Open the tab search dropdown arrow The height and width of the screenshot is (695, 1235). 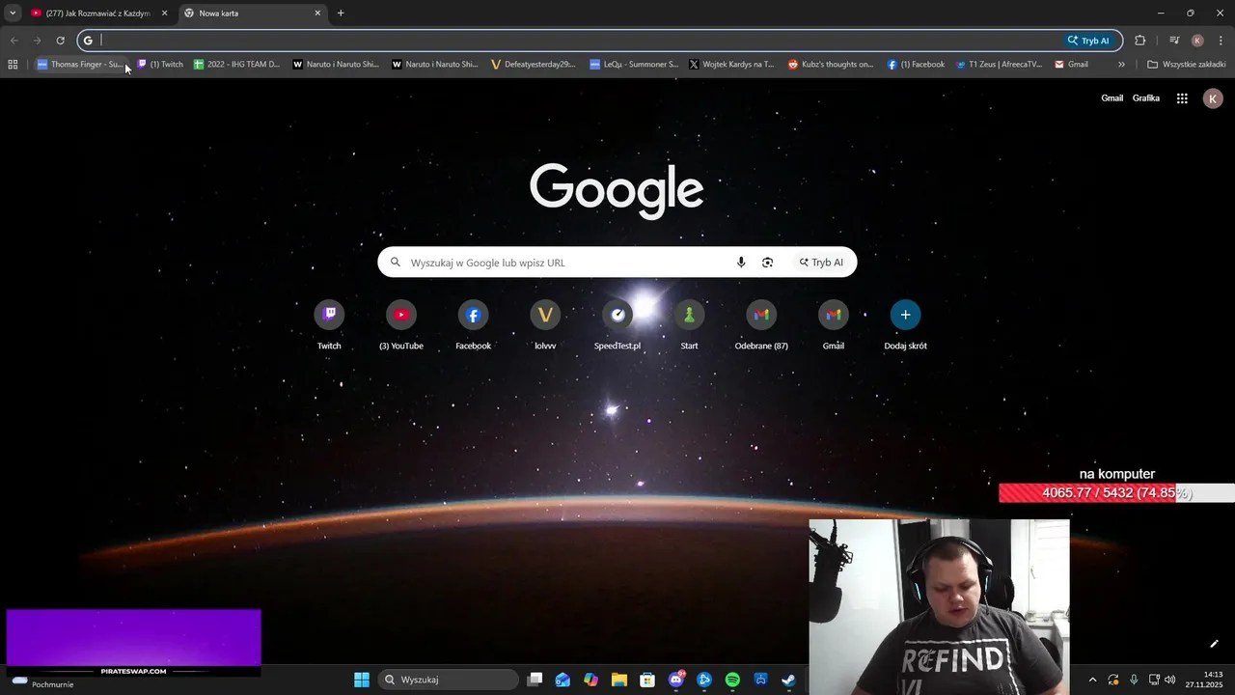[x=13, y=14]
